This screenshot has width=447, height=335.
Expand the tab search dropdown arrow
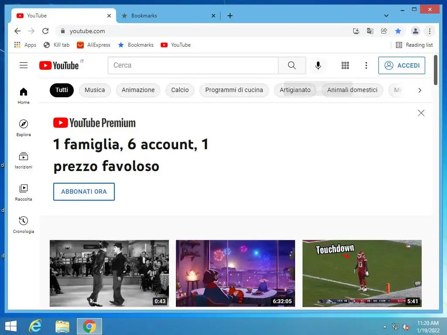pyautogui.click(x=386, y=16)
